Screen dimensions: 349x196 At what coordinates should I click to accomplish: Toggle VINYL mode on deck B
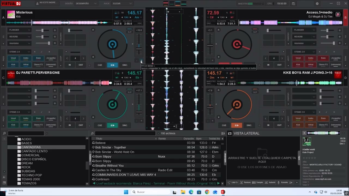click(x=255, y=29)
